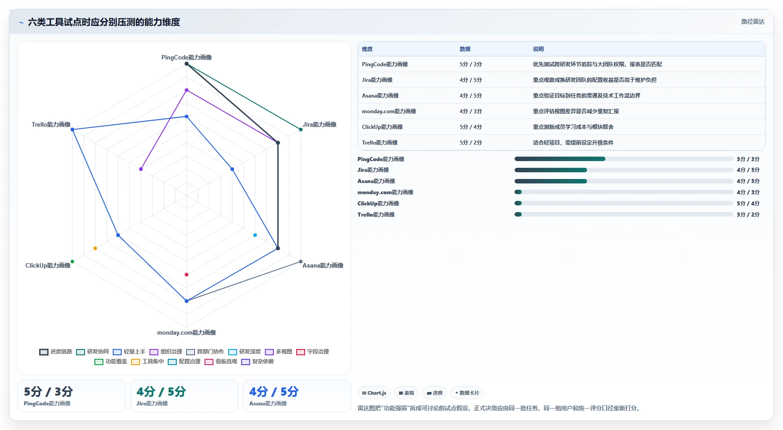Click the 路径雷达 label in the header
Image resolution: width=783 pixels, height=430 pixels.
tap(753, 21)
